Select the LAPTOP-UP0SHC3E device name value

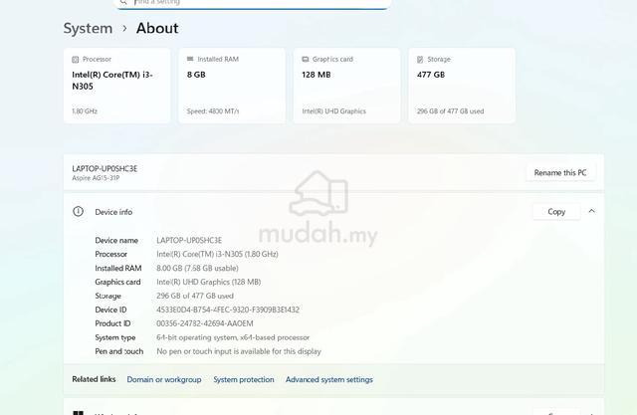coord(189,241)
